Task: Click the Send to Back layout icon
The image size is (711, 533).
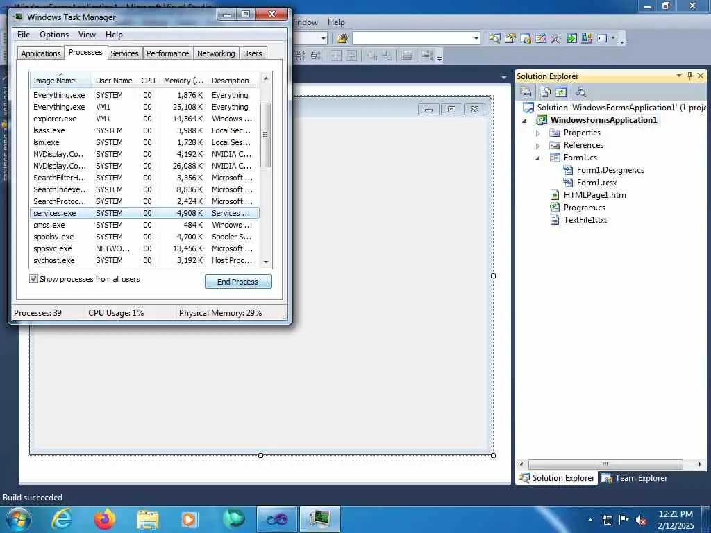Action: coord(387,56)
